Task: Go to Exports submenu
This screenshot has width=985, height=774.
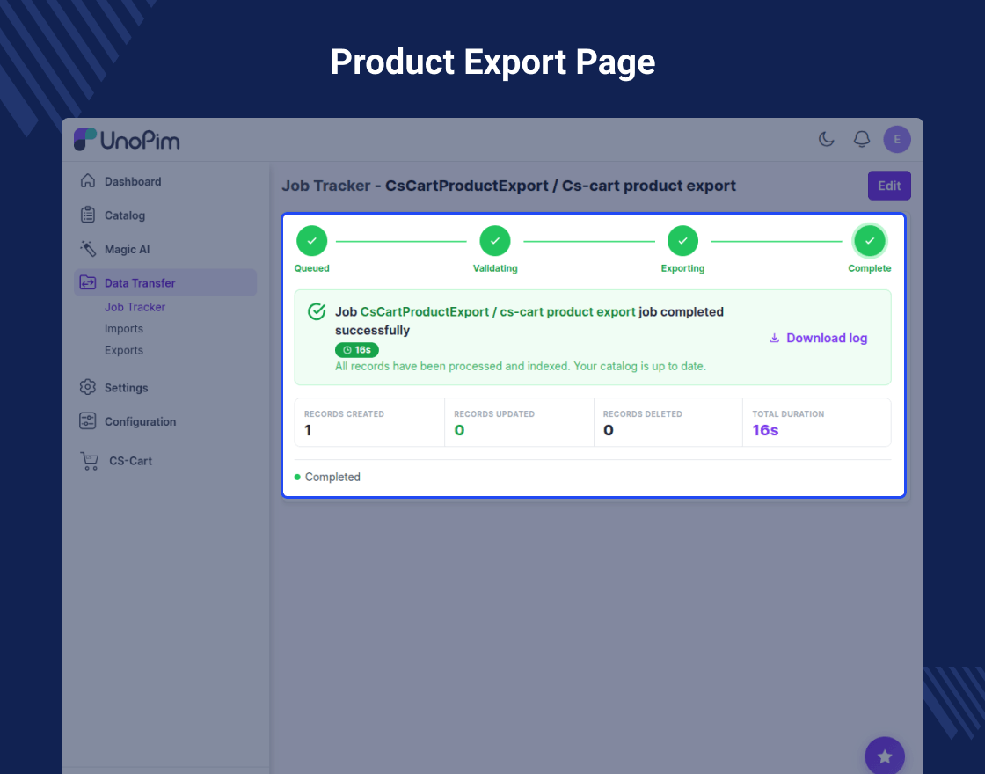Action: coord(124,350)
